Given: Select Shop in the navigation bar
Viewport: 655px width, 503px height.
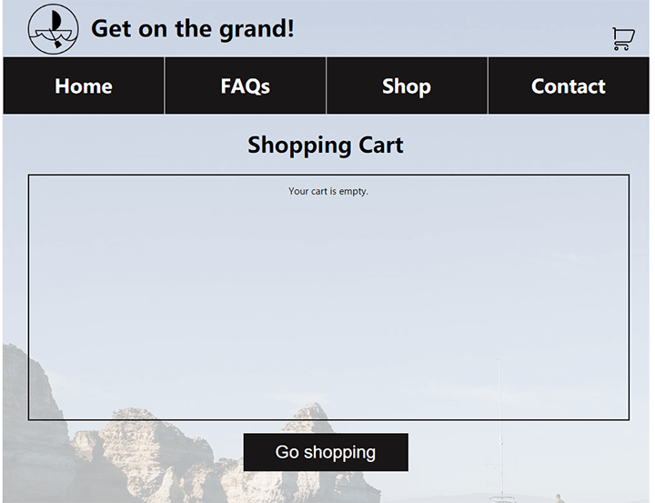Looking at the screenshot, I should [x=407, y=86].
